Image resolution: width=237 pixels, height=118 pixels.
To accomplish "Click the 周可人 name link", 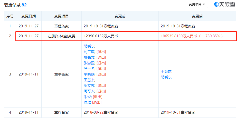I will (x=89, y=91).
